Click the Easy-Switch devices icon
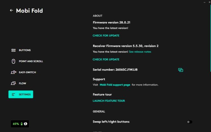 tap(14, 72)
